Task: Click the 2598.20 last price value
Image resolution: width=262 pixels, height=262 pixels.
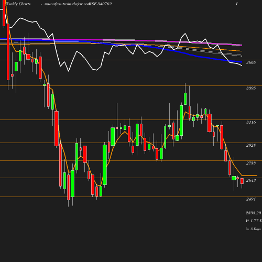Action: pyautogui.click(x=254, y=213)
